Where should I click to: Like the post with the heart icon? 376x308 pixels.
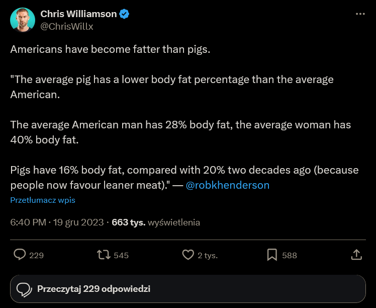[187, 255]
